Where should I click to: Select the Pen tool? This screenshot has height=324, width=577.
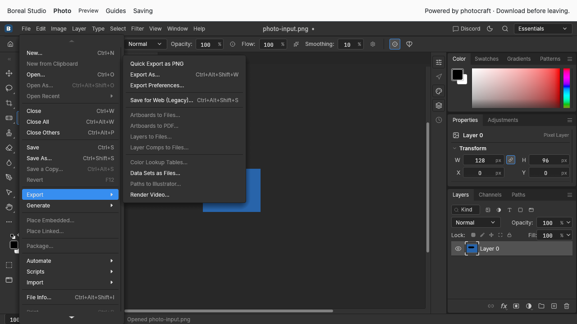(9, 177)
